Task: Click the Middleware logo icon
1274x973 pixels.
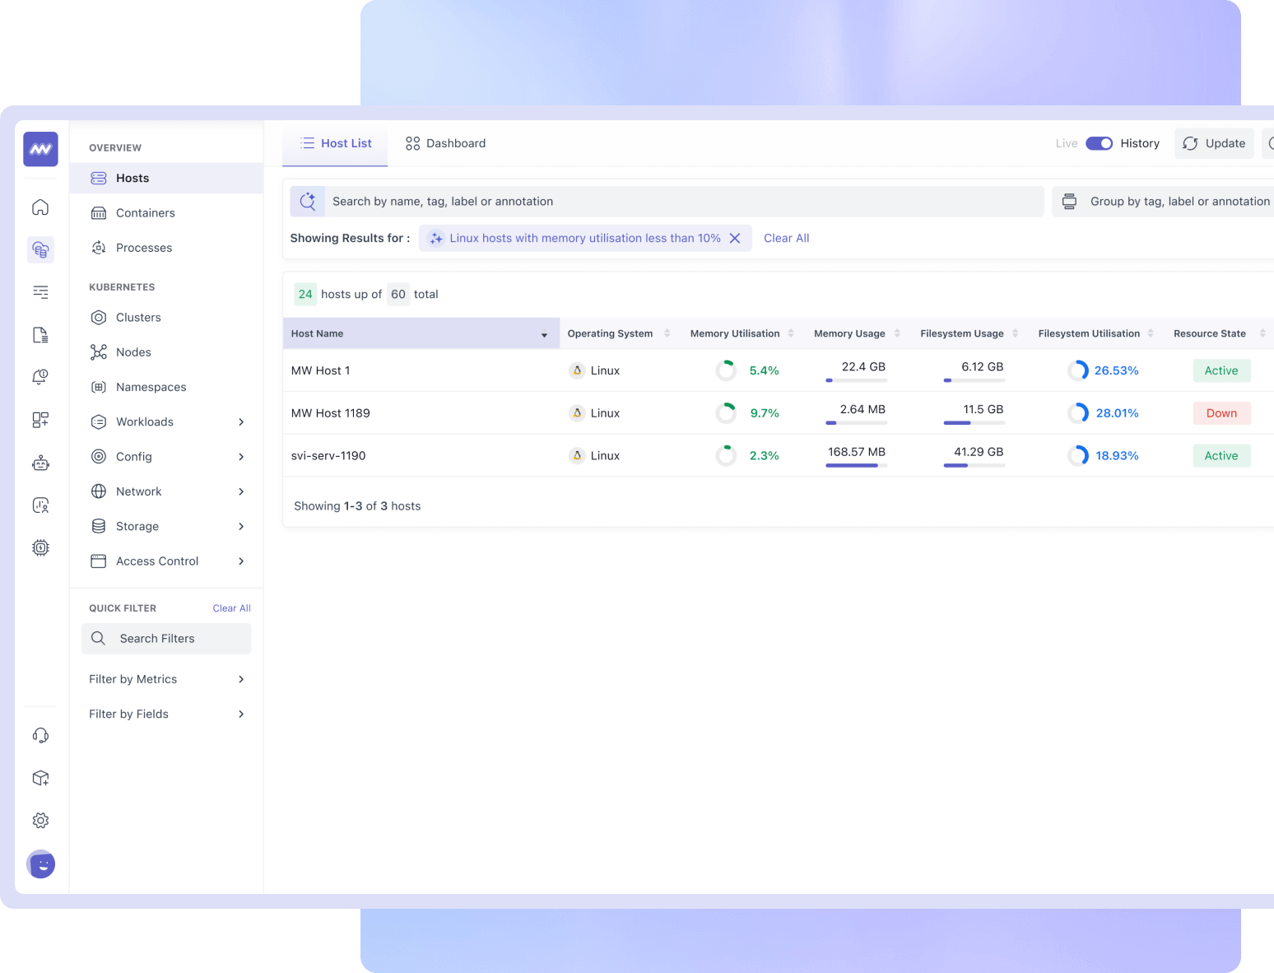Action: point(40,149)
